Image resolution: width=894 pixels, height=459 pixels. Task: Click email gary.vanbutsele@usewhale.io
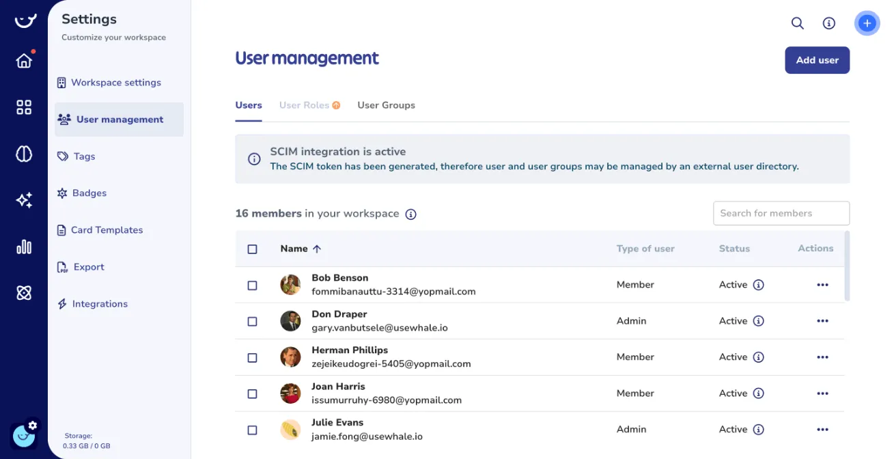coord(380,328)
